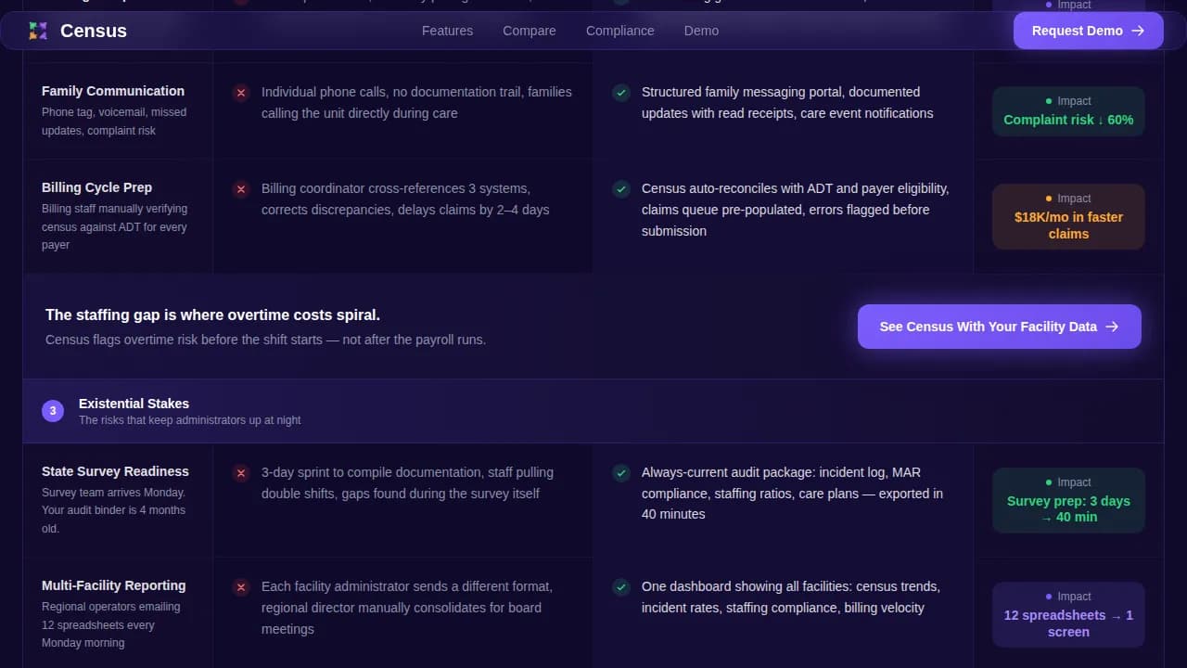Click 'Regional operators emailing 12 spreadsheets' subtitle
The height and width of the screenshot is (668, 1187).
coord(111,624)
